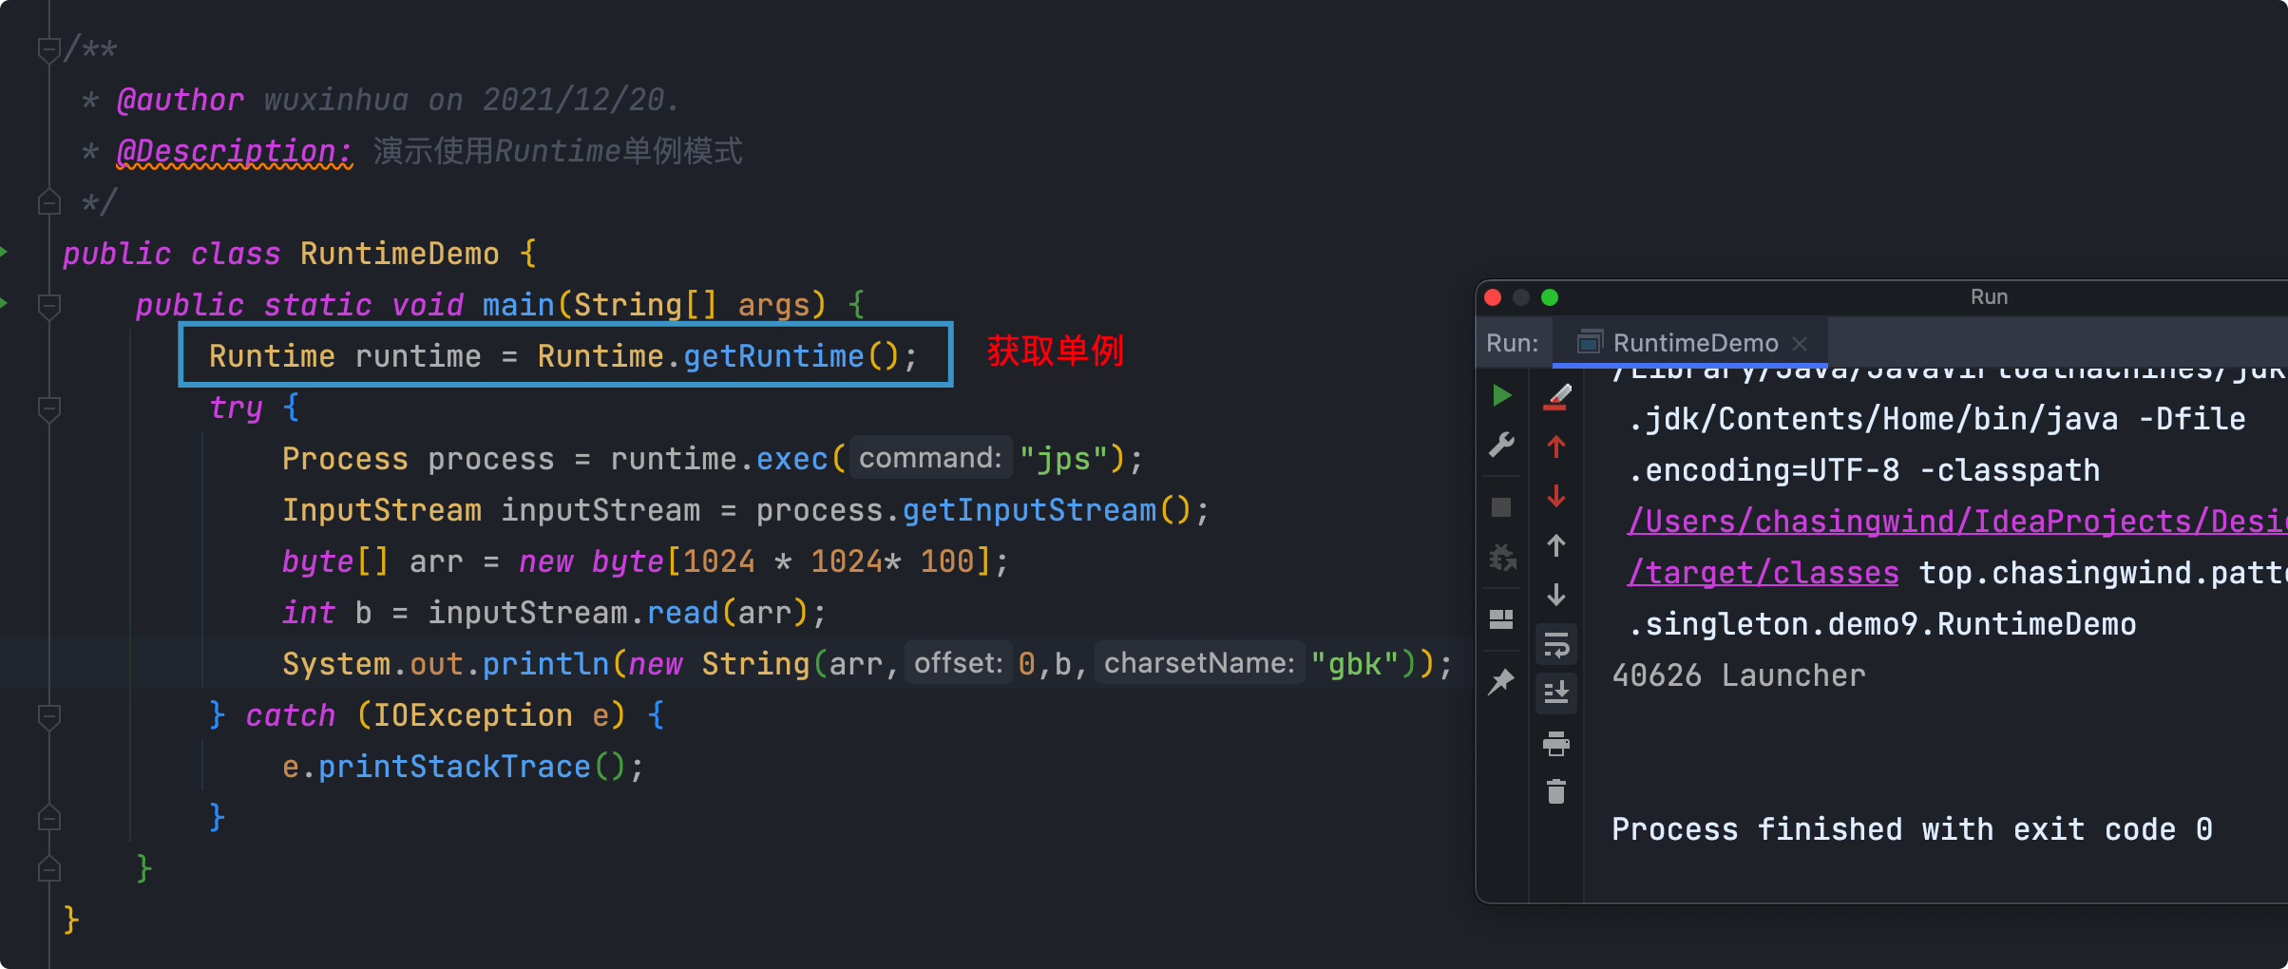2288x969 pixels.
Task: Click the getRuntime method call
Action: (773, 356)
